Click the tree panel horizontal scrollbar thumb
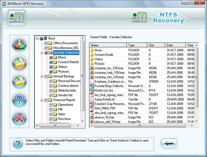This screenshot has width=207, height=157. (x=55, y=126)
